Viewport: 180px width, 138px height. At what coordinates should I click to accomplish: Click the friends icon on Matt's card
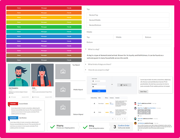point(9,97)
